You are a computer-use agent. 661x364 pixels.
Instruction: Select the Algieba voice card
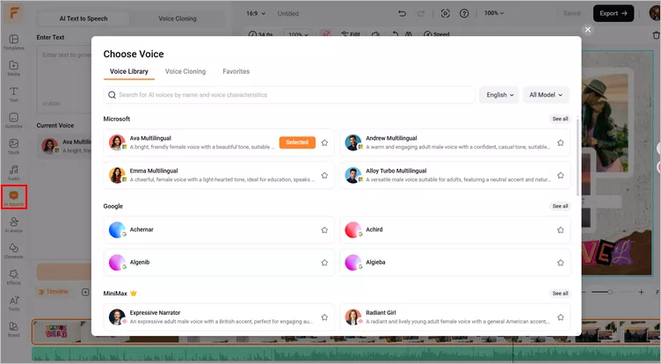coord(454,262)
